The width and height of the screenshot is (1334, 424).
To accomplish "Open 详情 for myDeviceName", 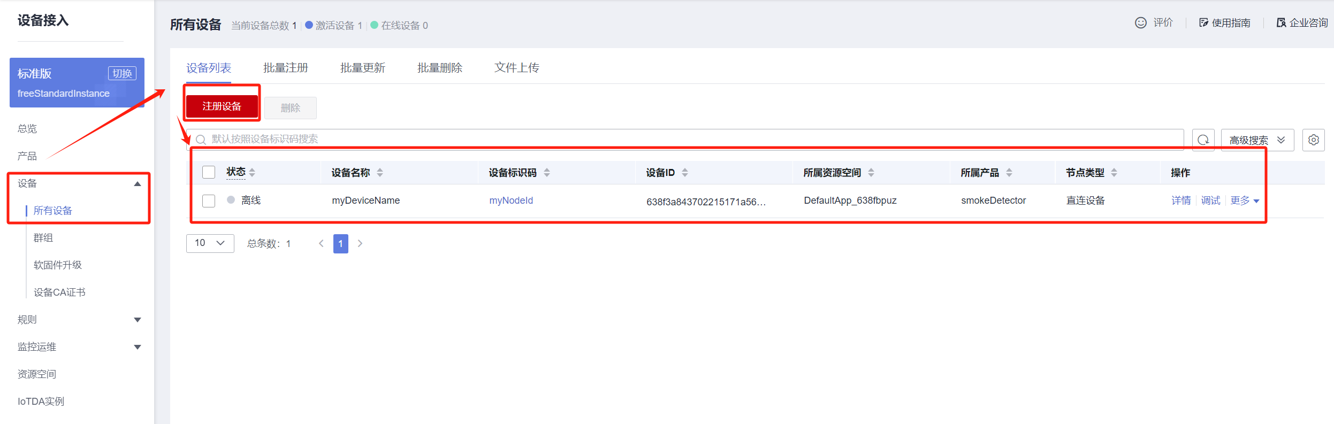I will [x=1181, y=201].
